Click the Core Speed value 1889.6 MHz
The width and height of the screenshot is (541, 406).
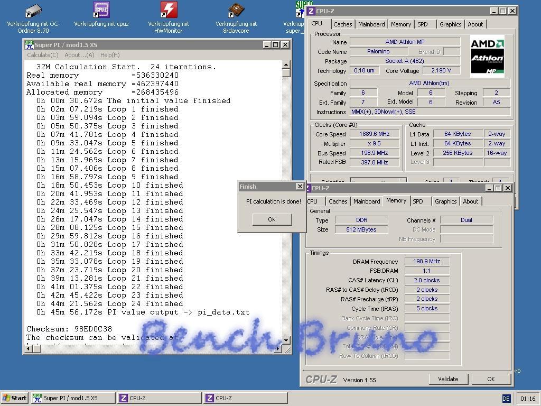tap(375, 134)
